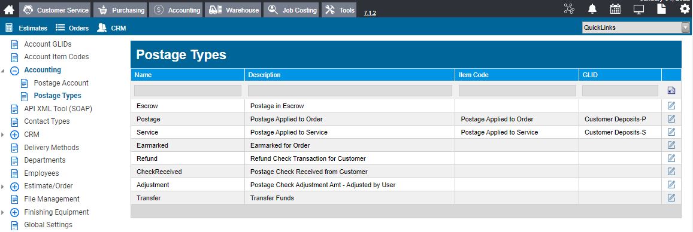This screenshot has width=693, height=232.
Task: Edit the Service row
Action: [x=671, y=132]
